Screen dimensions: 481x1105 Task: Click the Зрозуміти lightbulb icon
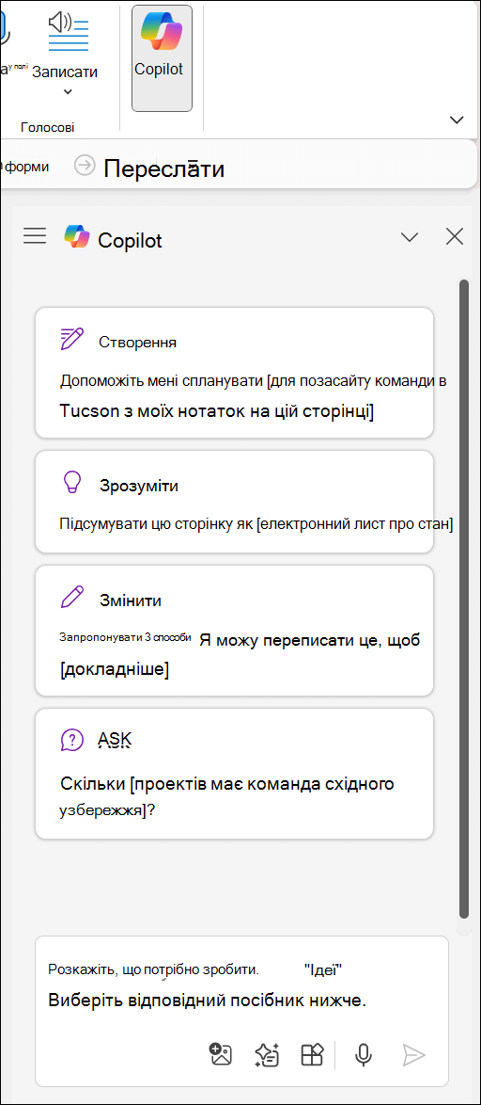71,484
